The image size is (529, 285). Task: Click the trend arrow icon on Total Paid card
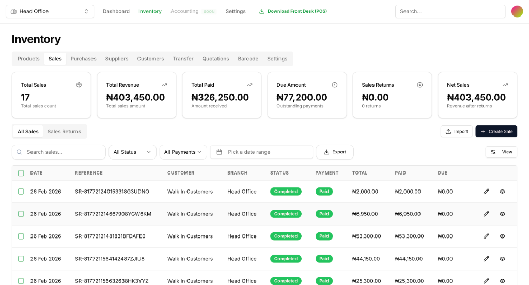pyautogui.click(x=250, y=85)
